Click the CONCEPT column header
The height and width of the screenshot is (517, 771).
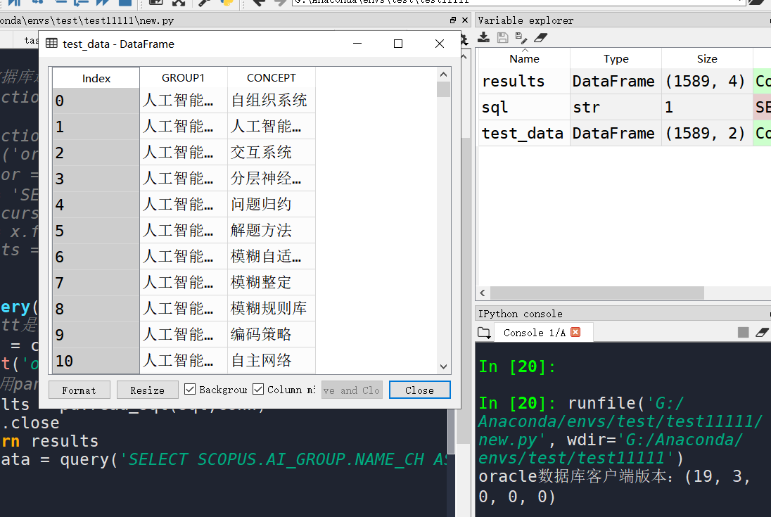[x=271, y=78]
